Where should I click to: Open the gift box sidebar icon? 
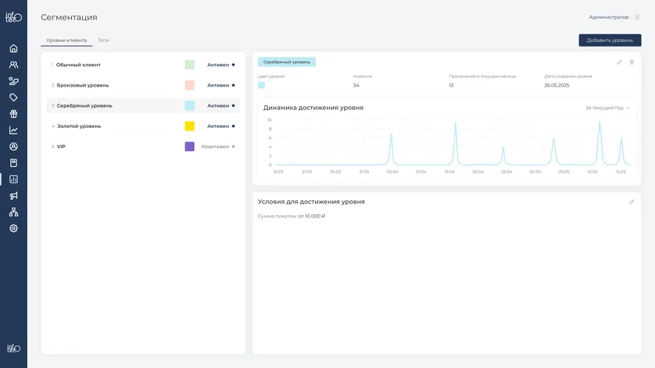(x=13, y=114)
